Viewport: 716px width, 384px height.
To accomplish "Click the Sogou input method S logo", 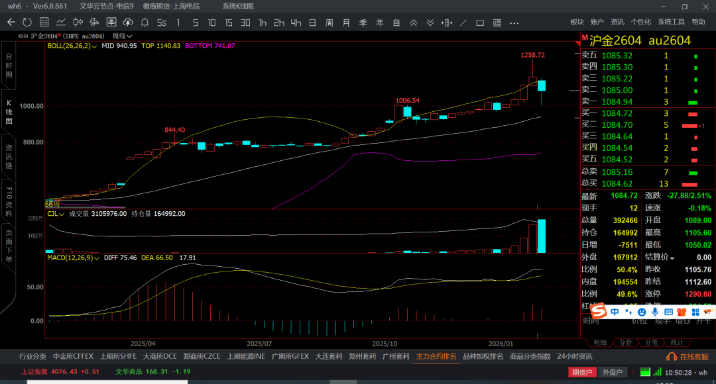I will (599, 311).
